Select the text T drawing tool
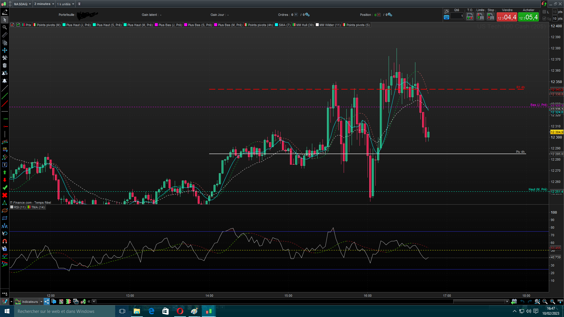The image size is (564, 317). click(x=5, y=165)
